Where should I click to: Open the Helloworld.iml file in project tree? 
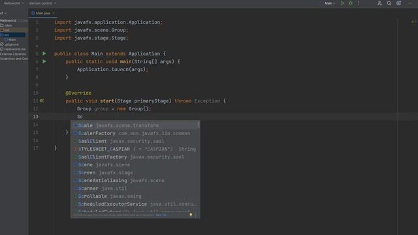14,50
